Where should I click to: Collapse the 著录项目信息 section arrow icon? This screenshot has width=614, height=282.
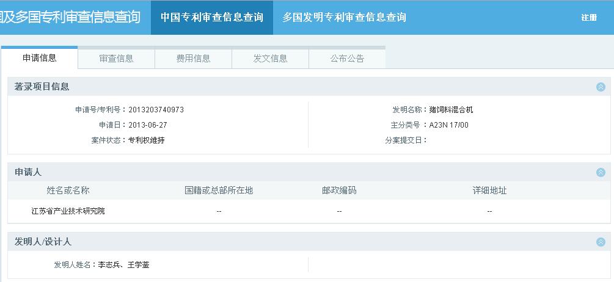click(x=601, y=87)
